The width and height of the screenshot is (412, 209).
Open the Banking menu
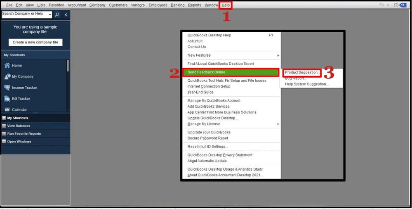click(x=178, y=5)
